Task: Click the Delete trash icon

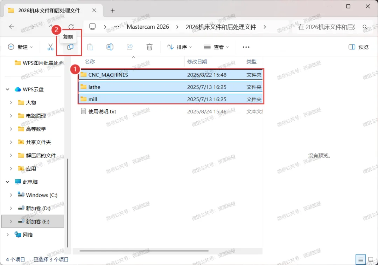Action: [x=149, y=47]
